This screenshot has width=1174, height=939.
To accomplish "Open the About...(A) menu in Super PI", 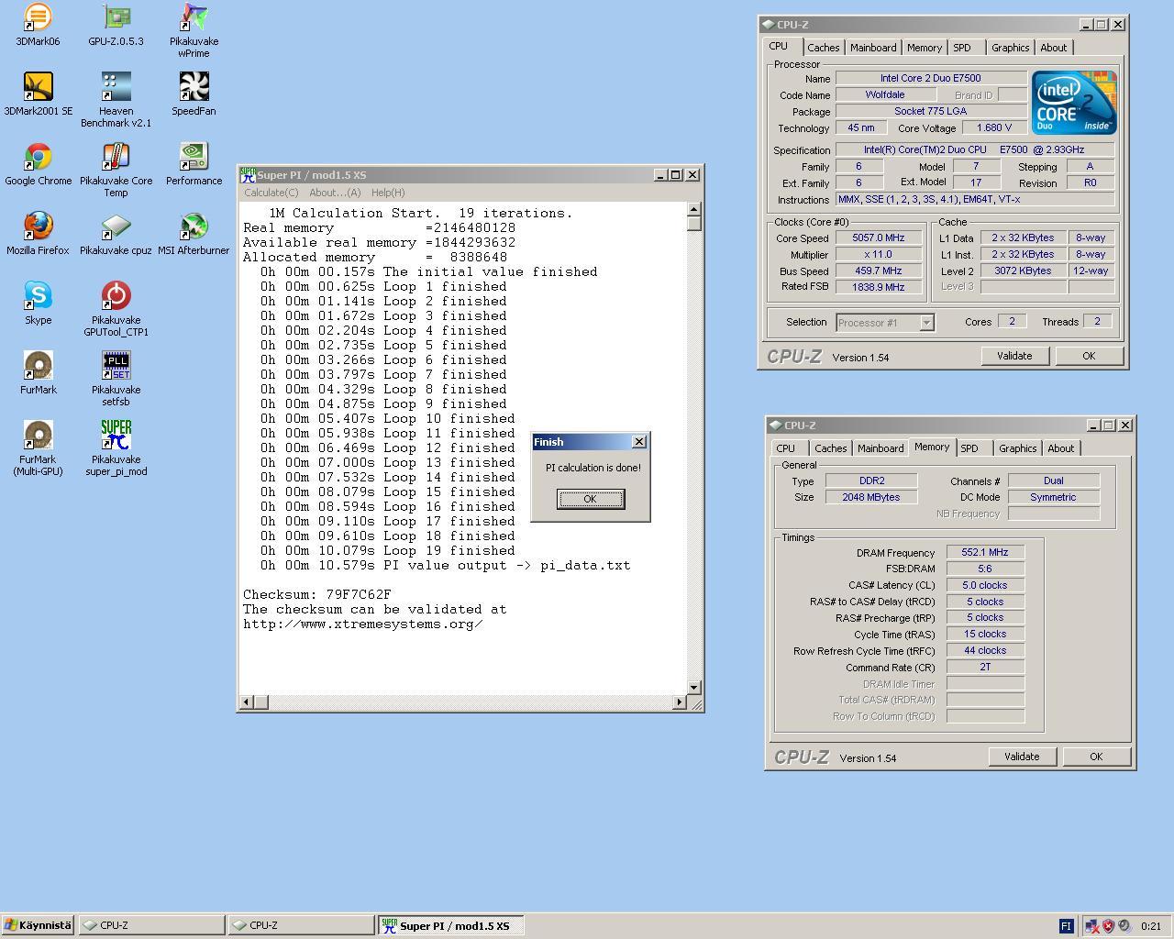I will tap(335, 193).
